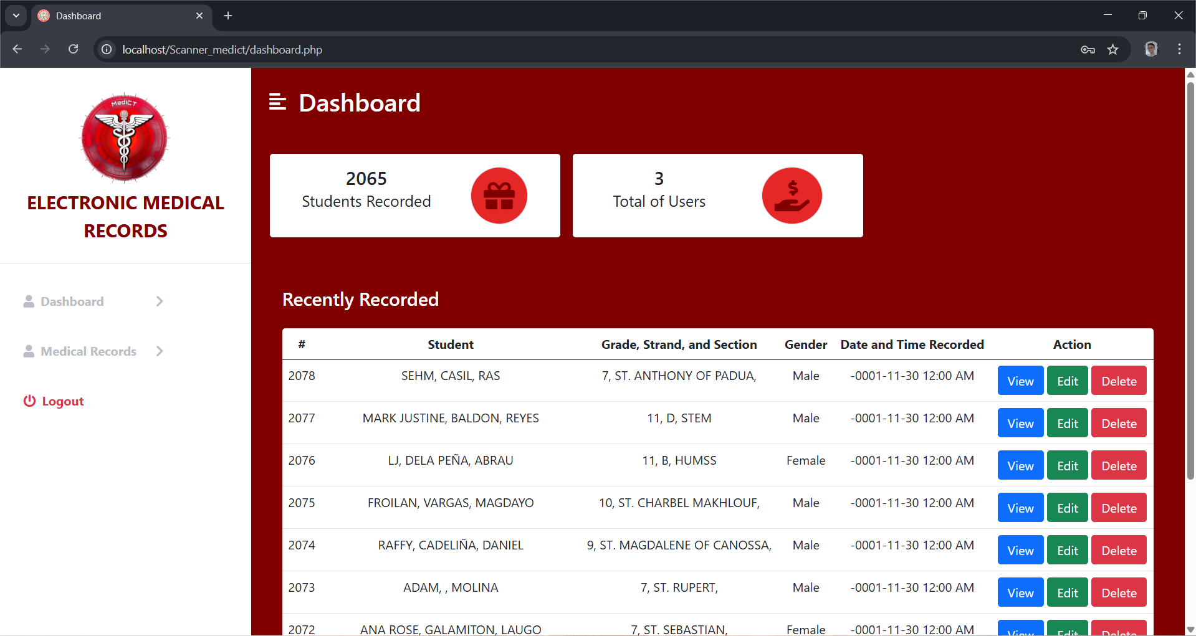Click the hamburger menu icon beside Dashboard
The height and width of the screenshot is (636, 1196).
click(x=277, y=102)
